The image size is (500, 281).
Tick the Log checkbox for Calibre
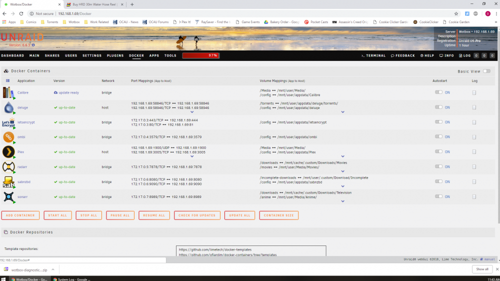coord(474,93)
